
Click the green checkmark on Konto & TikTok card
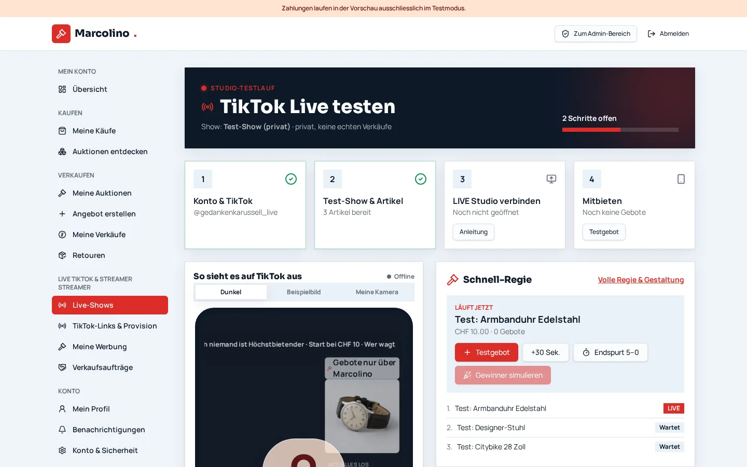pyautogui.click(x=291, y=179)
